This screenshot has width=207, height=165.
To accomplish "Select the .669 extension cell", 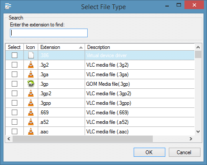I will point(61,113).
